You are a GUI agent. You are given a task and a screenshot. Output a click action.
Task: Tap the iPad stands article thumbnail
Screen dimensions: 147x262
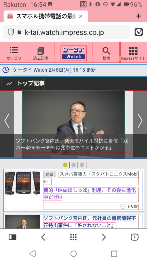[x=23, y=184]
